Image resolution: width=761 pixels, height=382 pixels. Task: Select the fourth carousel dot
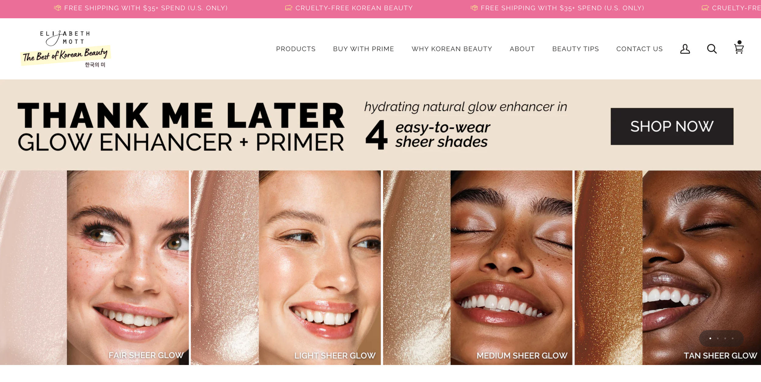click(732, 338)
